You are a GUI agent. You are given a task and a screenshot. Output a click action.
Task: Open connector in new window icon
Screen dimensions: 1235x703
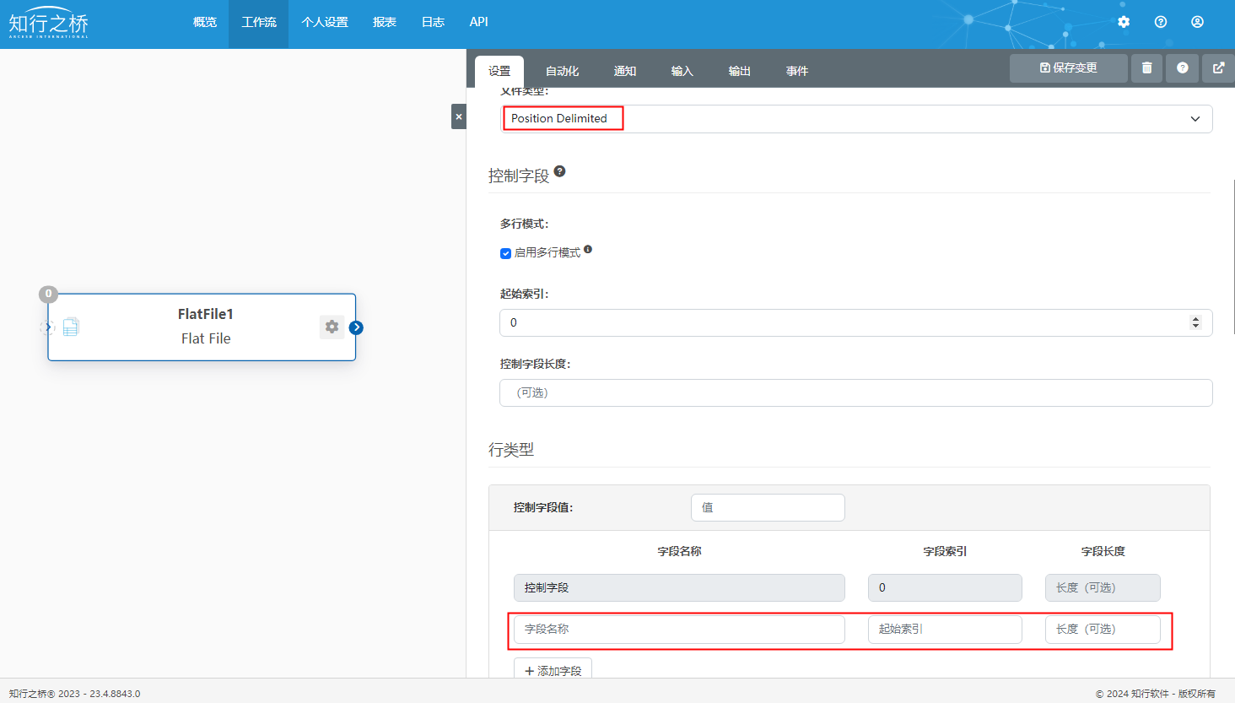[1218, 68]
